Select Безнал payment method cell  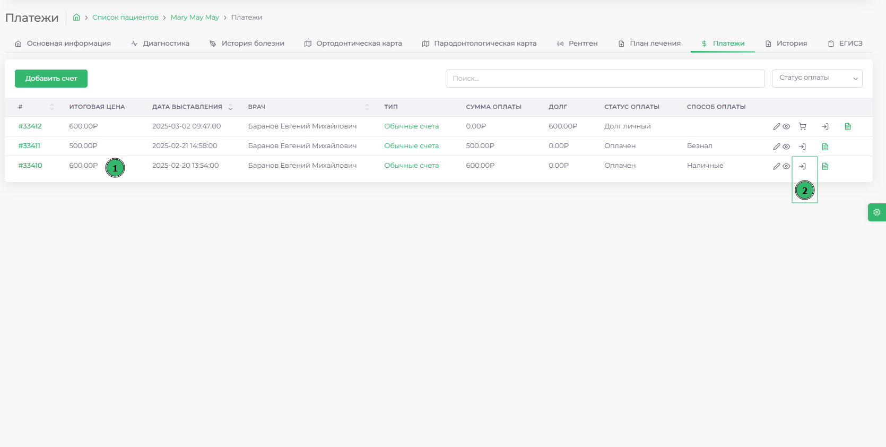click(699, 146)
